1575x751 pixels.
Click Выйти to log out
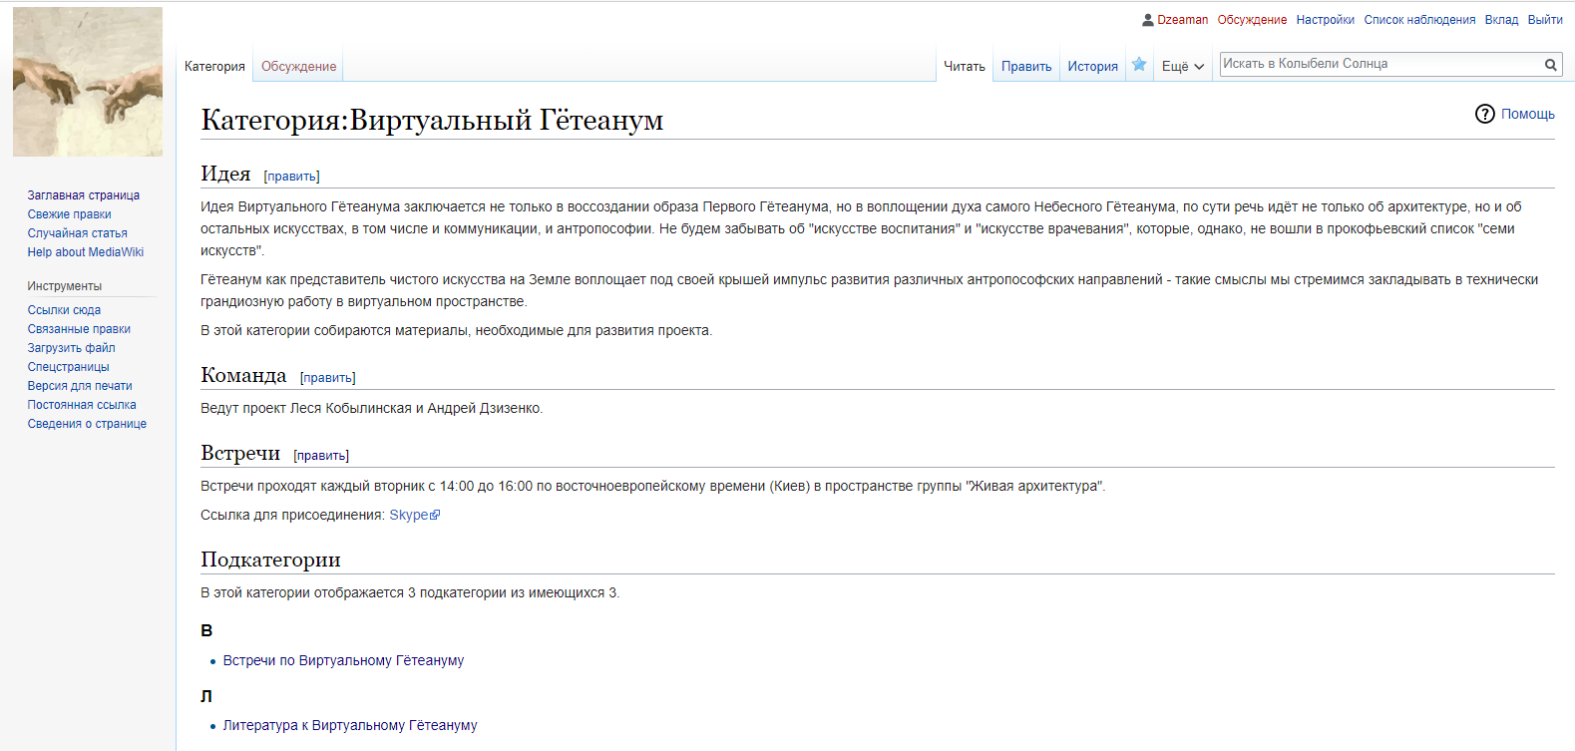click(1544, 20)
